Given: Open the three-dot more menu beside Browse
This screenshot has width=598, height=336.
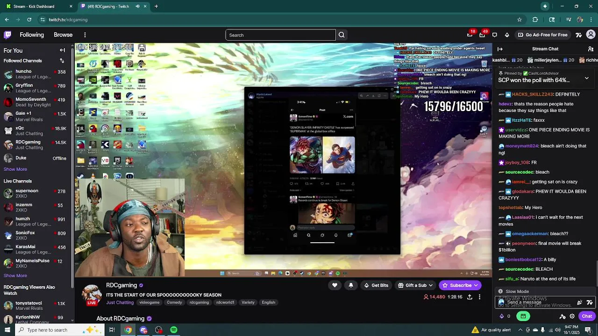Looking at the screenshot, I should click(85, 35).
